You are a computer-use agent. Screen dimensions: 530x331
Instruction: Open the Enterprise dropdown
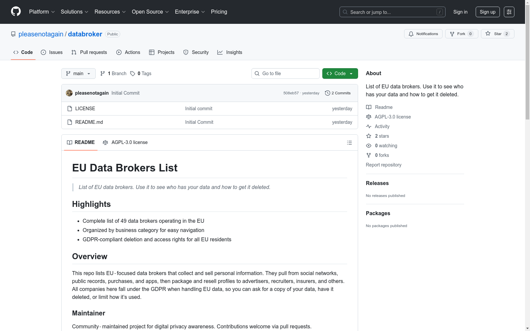pyautogui.click(x=190, y=12)
